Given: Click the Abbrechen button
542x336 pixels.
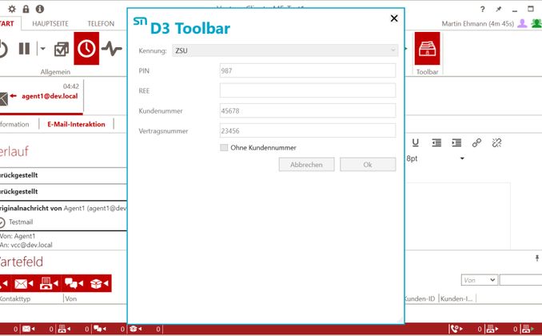Looking at the screenshot, I should click(306, 164).
